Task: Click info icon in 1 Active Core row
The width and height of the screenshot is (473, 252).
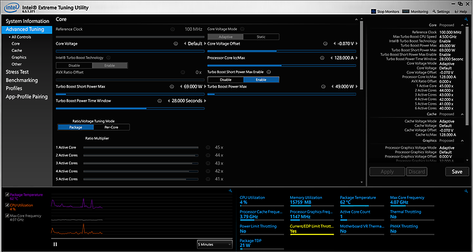Action: tap(208, 147)
